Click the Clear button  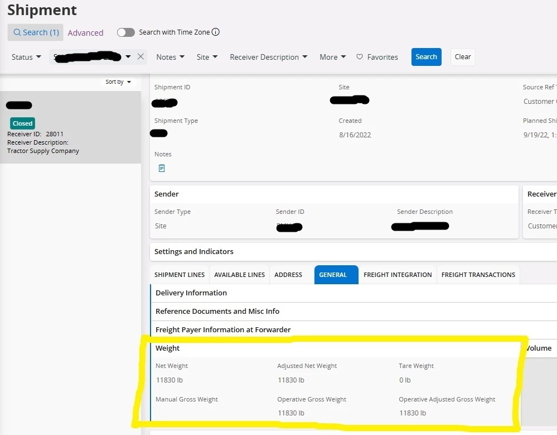click(463, 57)
